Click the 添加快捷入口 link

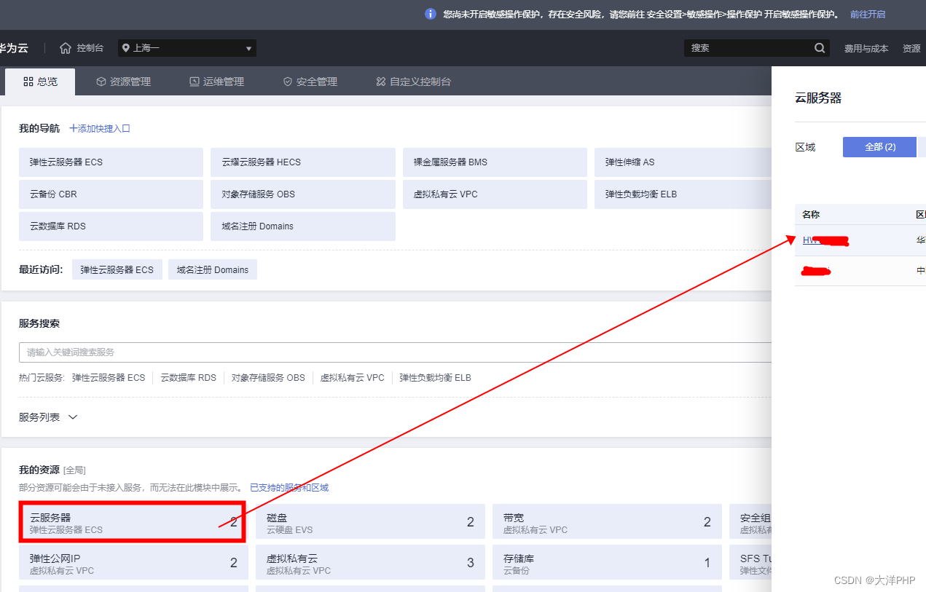click(x=100, y=128)
